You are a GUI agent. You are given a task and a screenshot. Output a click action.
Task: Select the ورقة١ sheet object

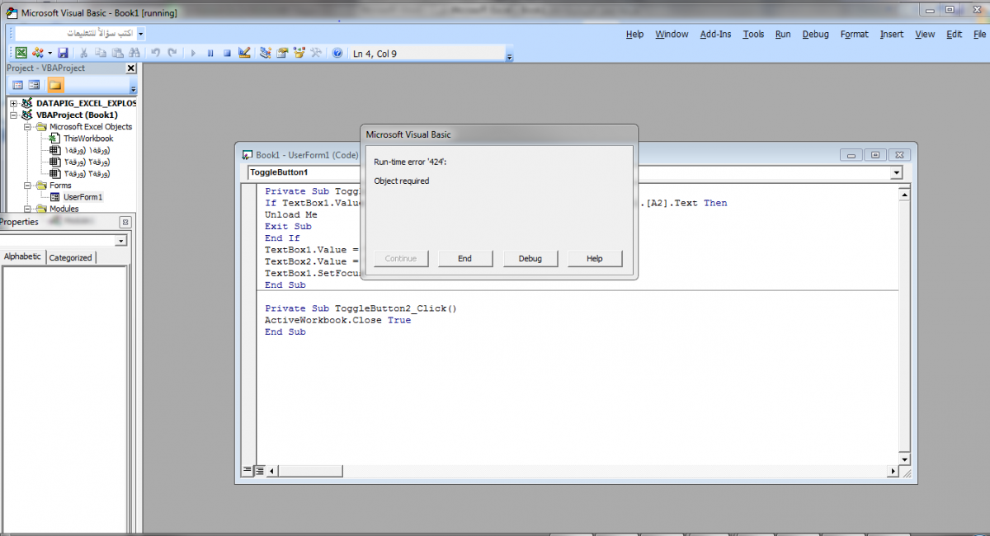point(87,150)
